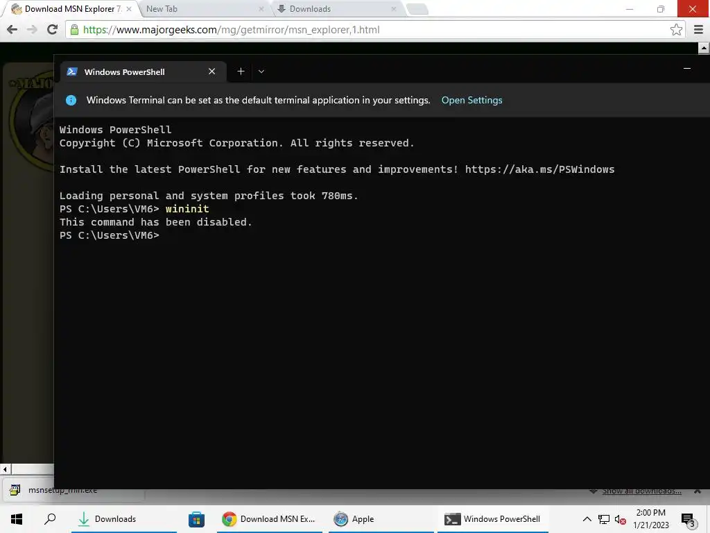Close the Windows PowerShell terminal tab
Viewport: 710px width, 533px height.
(211, 71)
